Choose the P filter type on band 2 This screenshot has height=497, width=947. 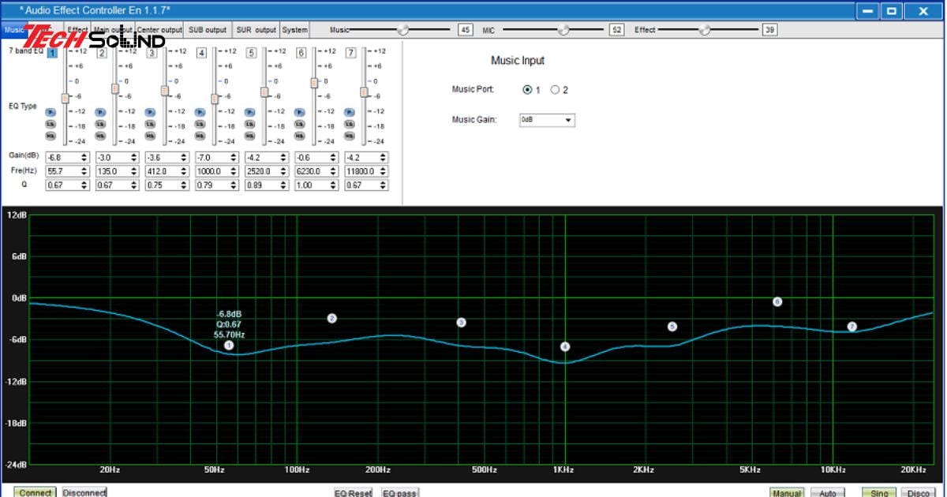[100, 112]
